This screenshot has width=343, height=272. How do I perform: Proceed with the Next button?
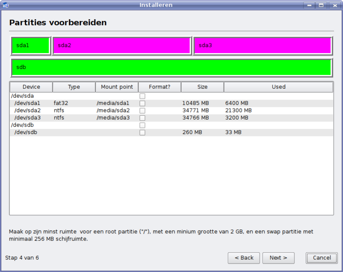pyautogui.click(x=278, y=258)
